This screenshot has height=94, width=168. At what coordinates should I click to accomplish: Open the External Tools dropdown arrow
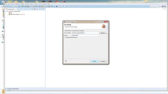[x=30, y=6]
